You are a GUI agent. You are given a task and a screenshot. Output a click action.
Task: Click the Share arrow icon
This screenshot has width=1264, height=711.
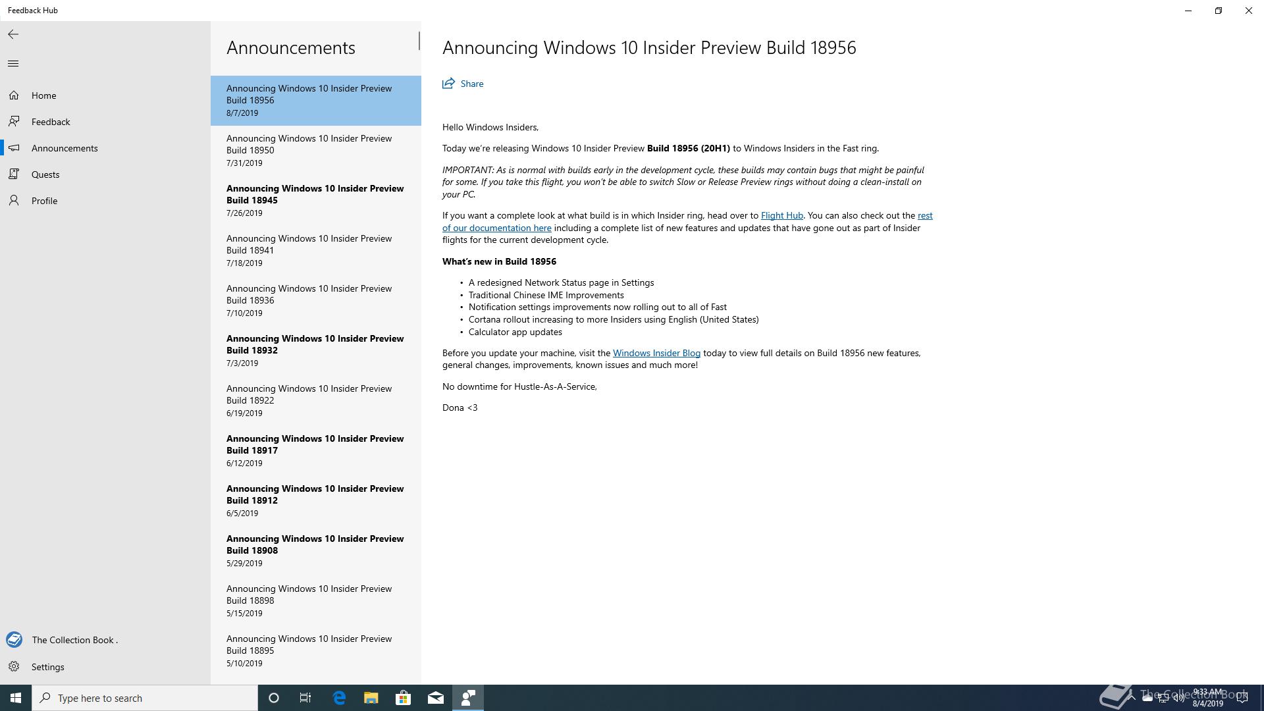(x=448, y=84)
